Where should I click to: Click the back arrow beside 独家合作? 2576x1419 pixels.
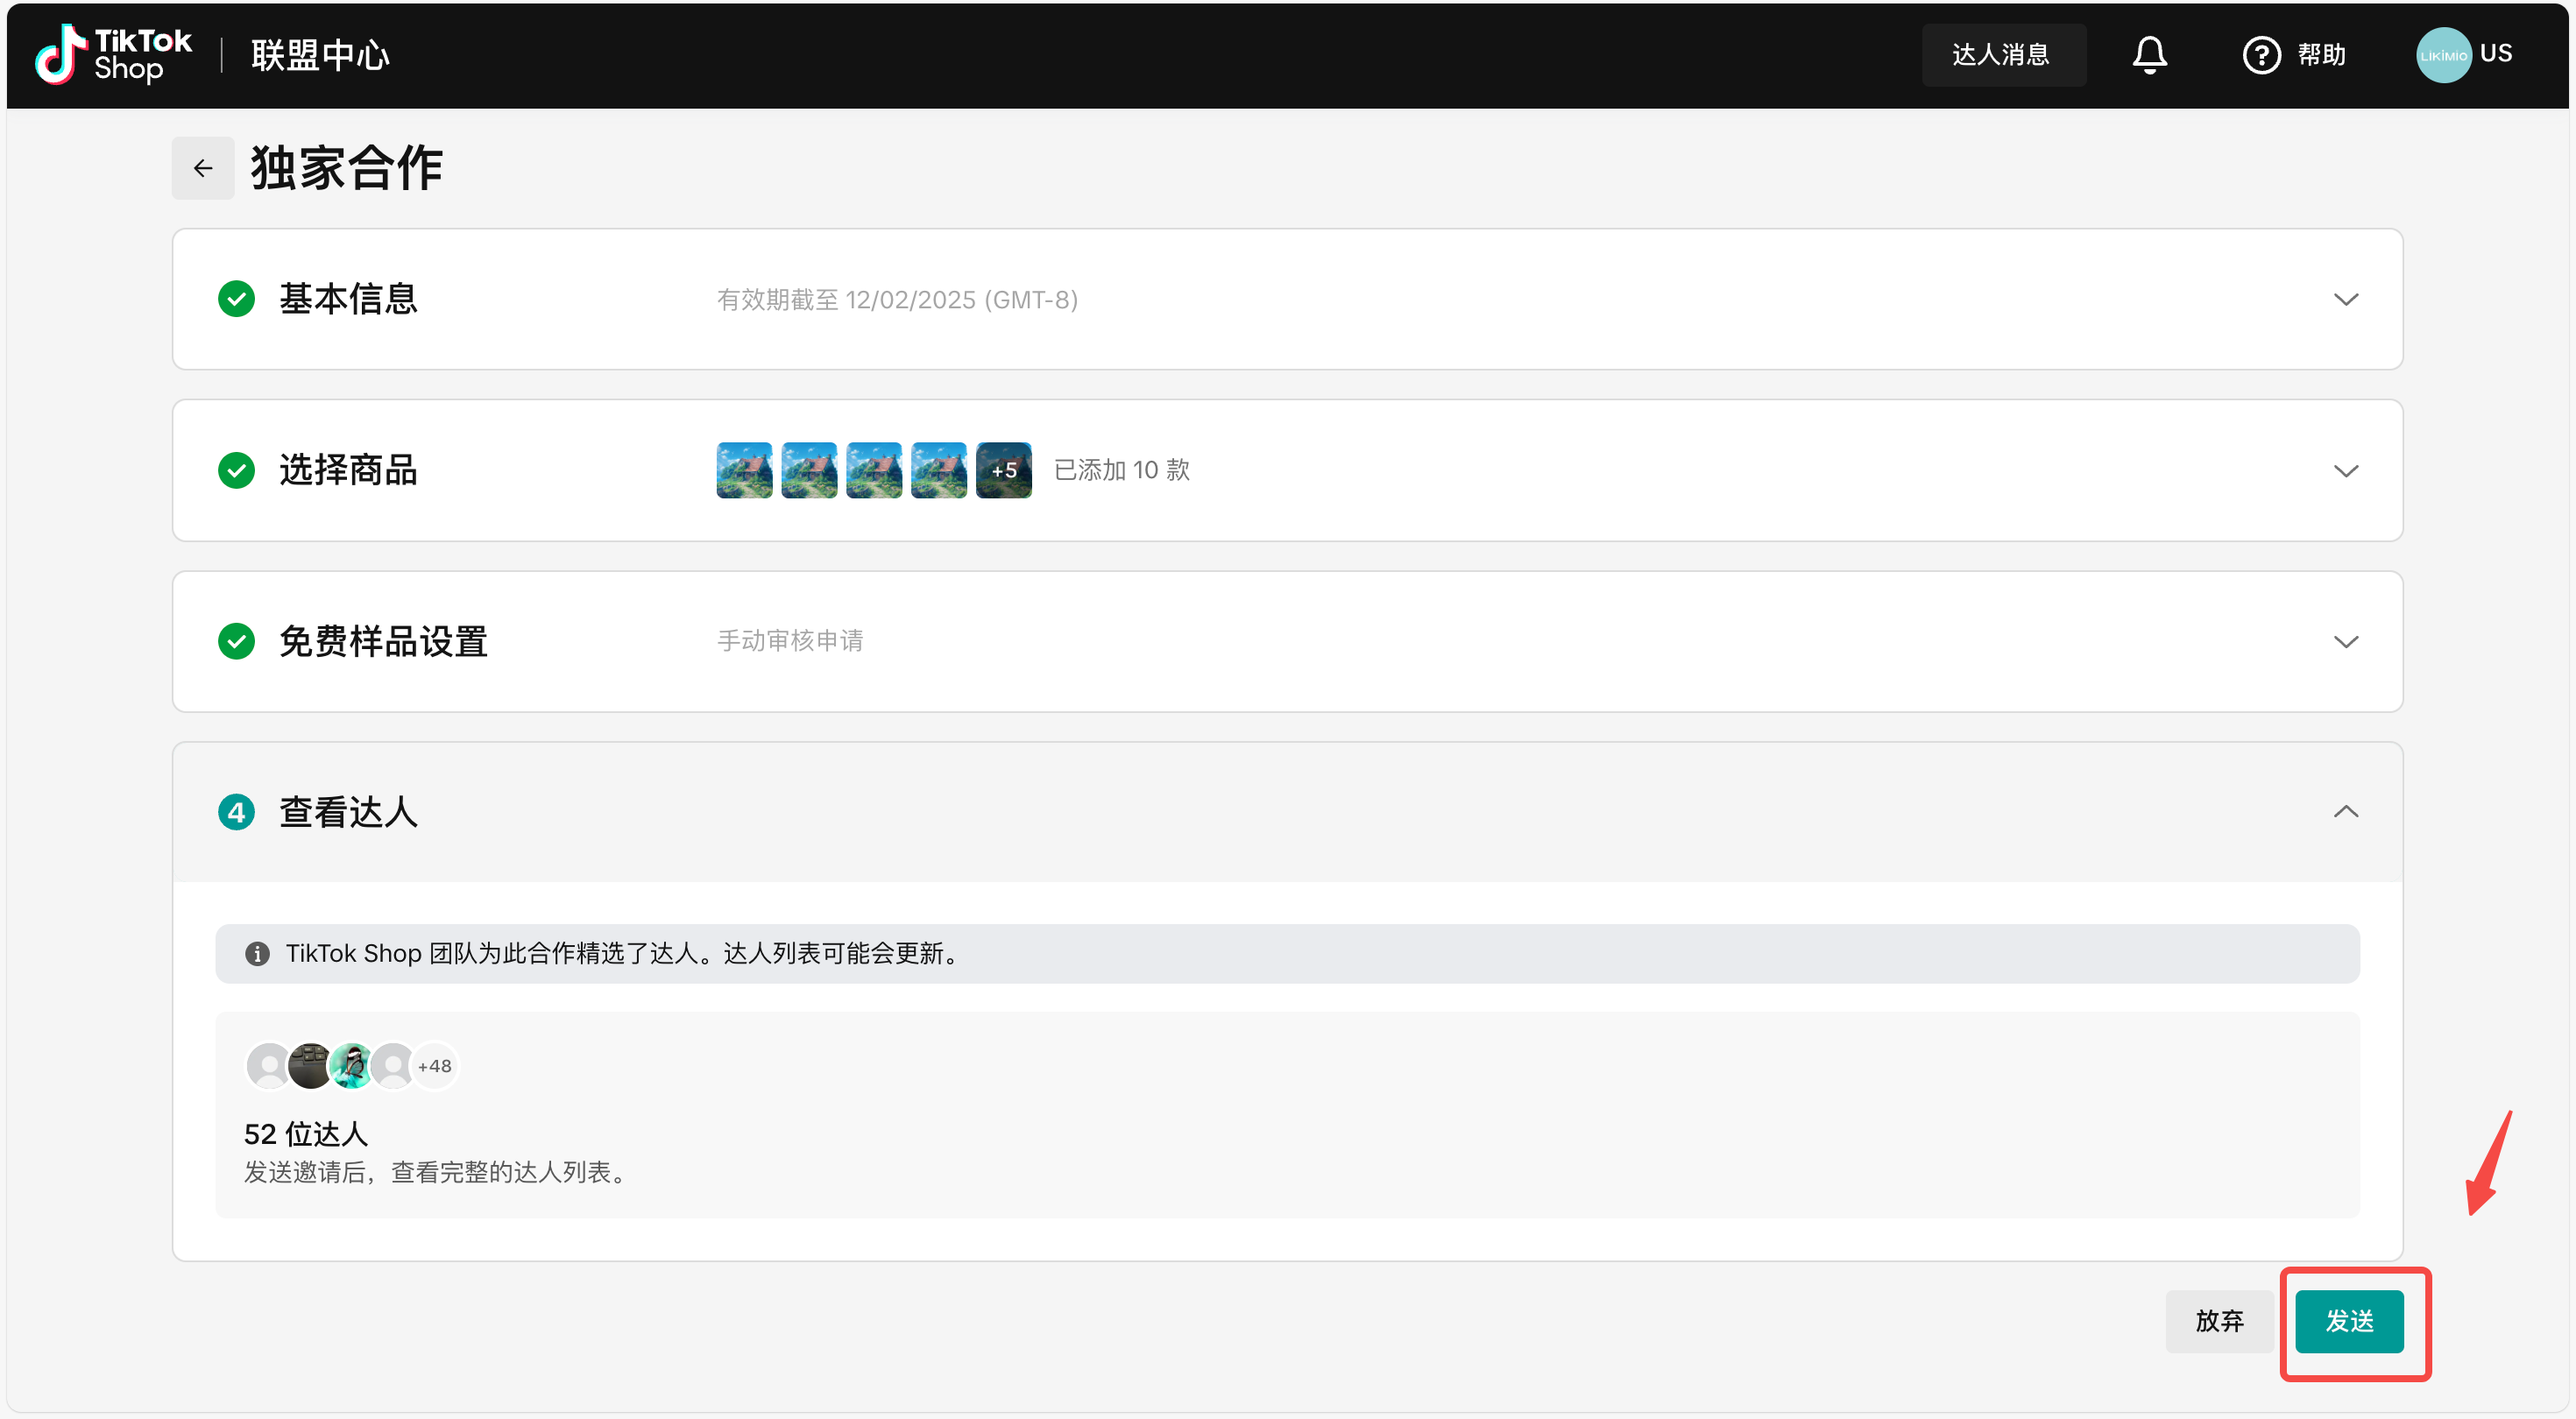point(203,168)
